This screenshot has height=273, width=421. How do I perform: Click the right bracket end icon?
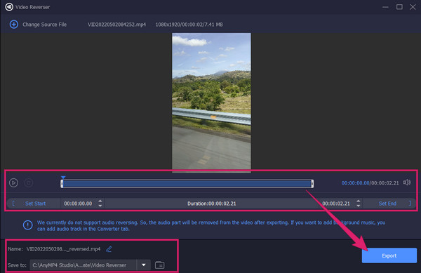click(x=410, y=204)
